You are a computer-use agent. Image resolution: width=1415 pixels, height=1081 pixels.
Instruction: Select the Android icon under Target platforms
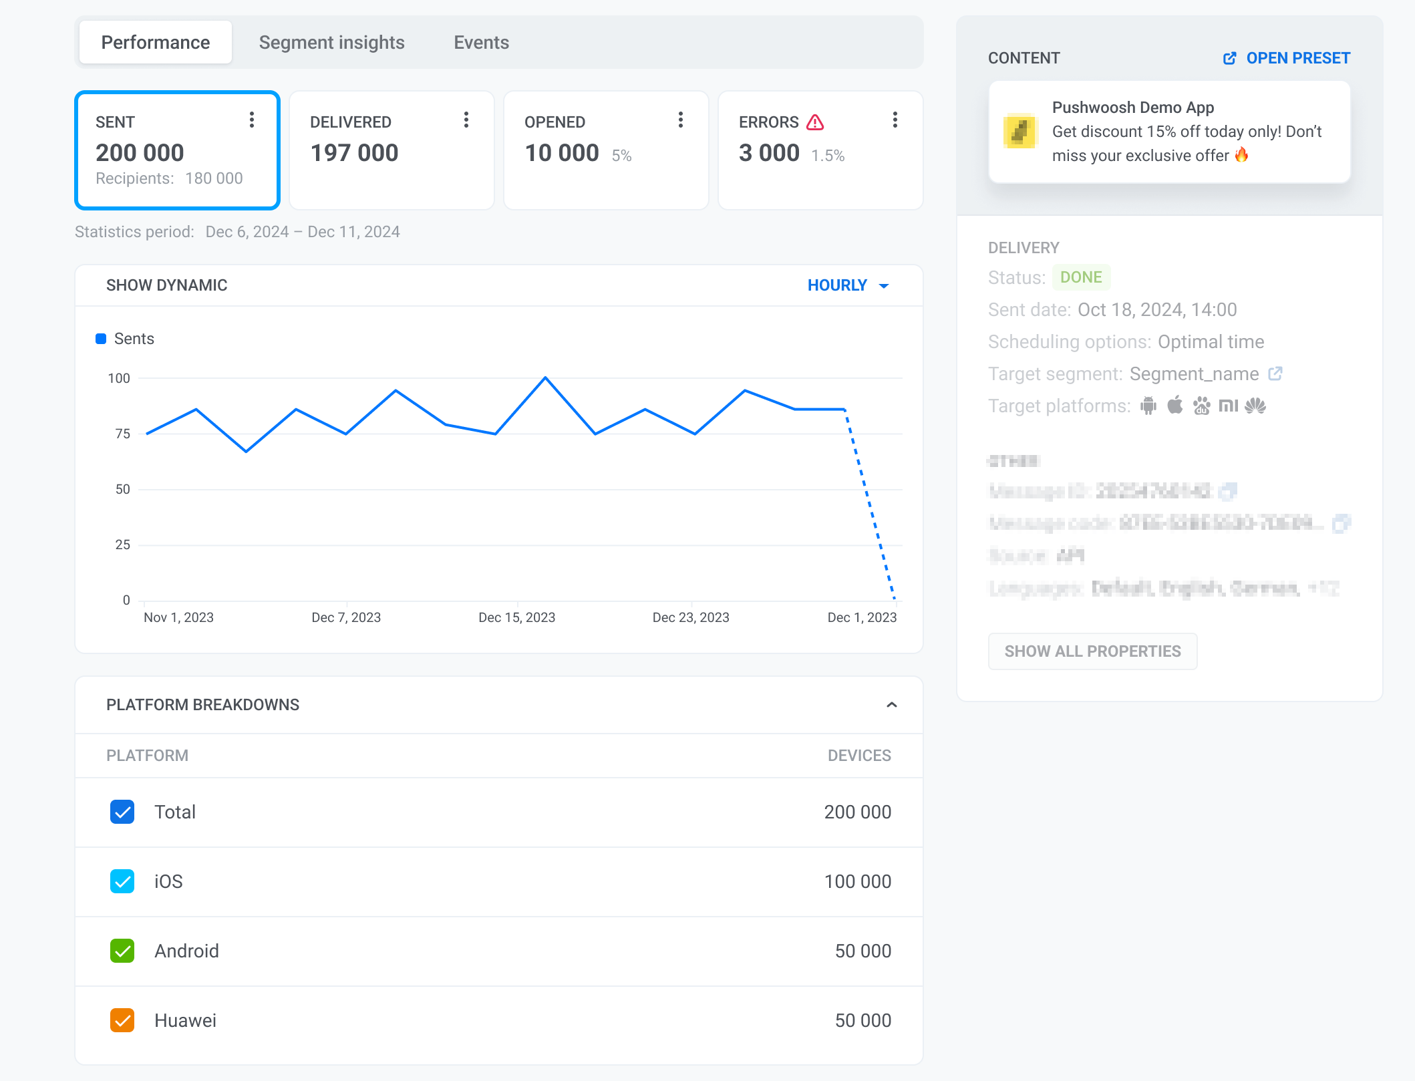click(x=1148, y=406)
